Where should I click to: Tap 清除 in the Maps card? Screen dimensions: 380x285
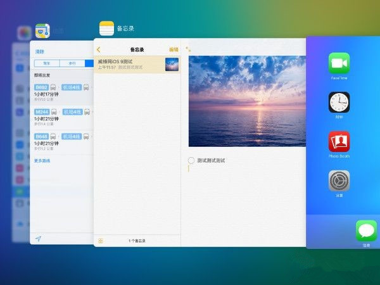pos(40,52)
